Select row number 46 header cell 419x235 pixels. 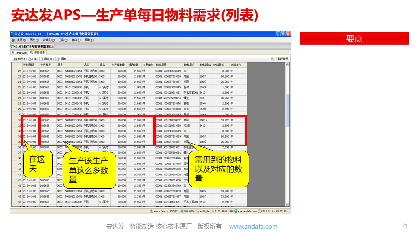click(17, 202)
